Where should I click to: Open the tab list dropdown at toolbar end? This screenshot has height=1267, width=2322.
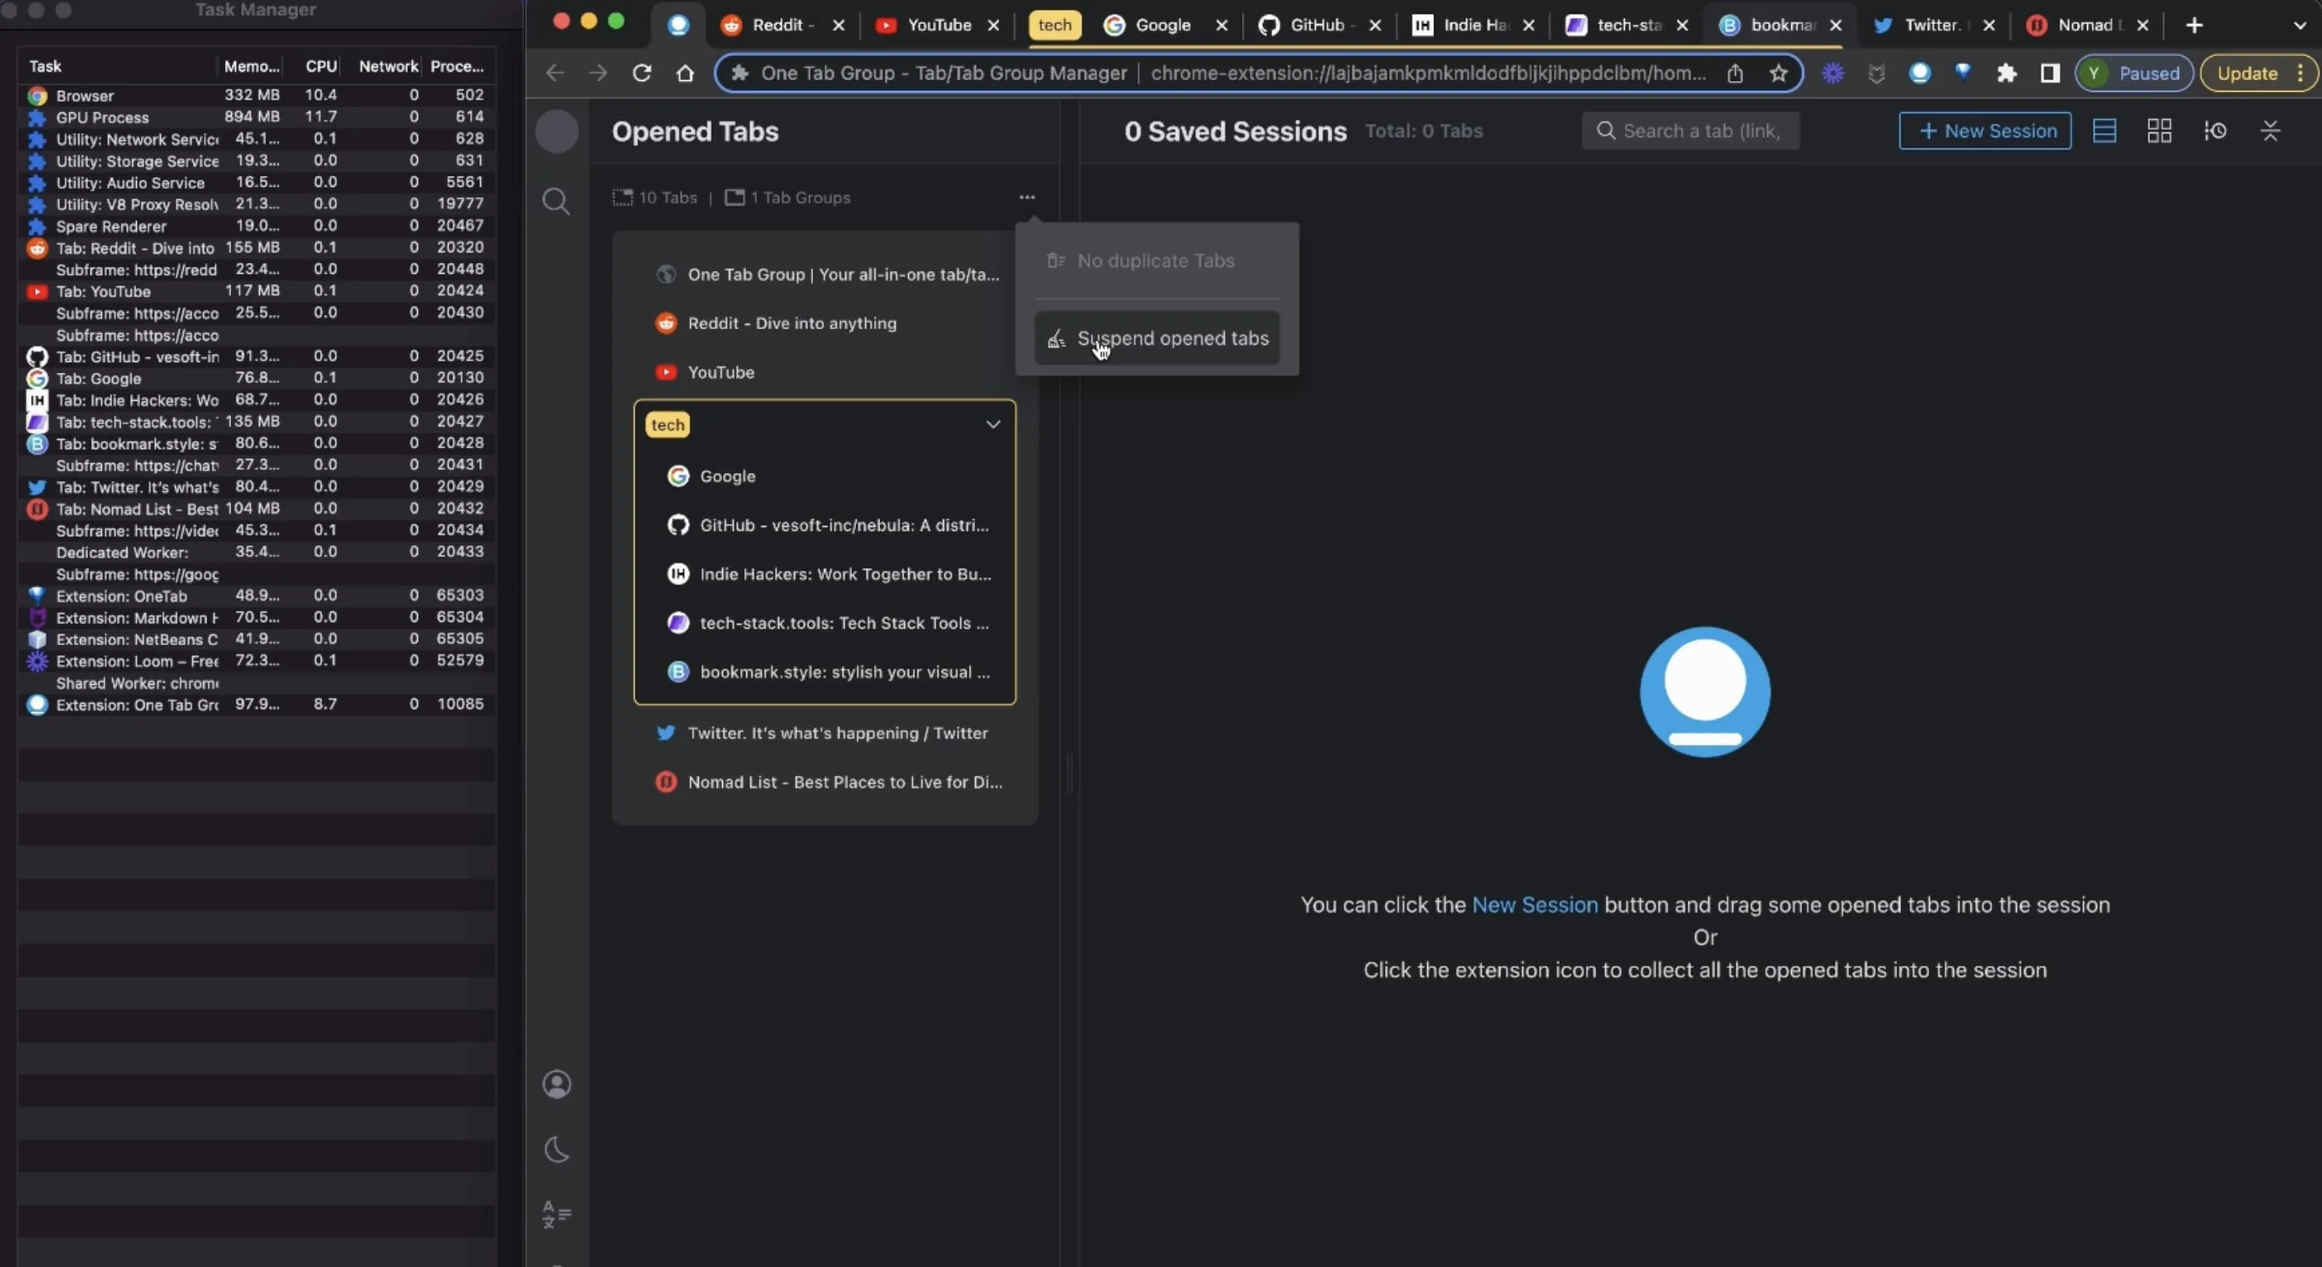click(x=2299, y=24)
